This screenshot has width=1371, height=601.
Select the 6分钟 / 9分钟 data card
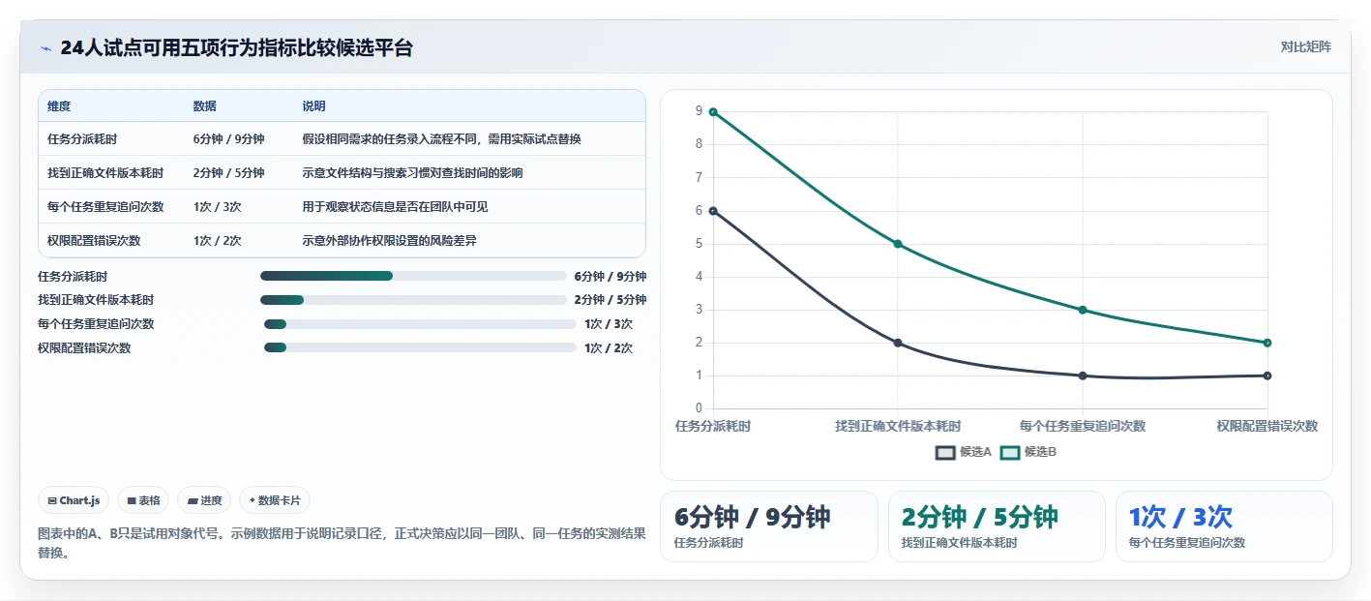click(769, 526)
